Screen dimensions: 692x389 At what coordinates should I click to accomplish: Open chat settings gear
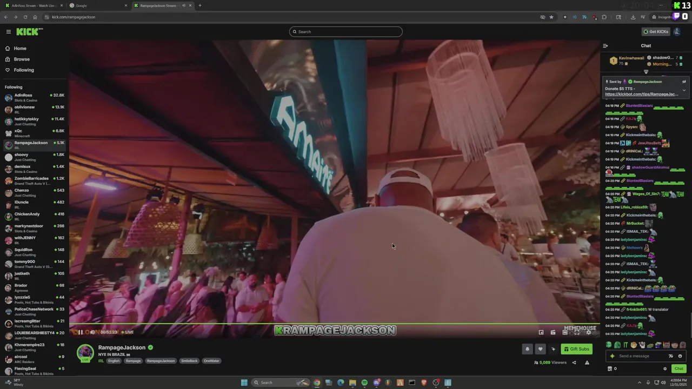(665, 369)
